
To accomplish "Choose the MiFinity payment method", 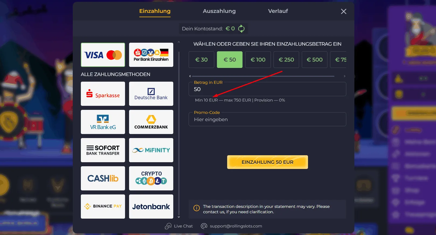I will click(151, 150).
